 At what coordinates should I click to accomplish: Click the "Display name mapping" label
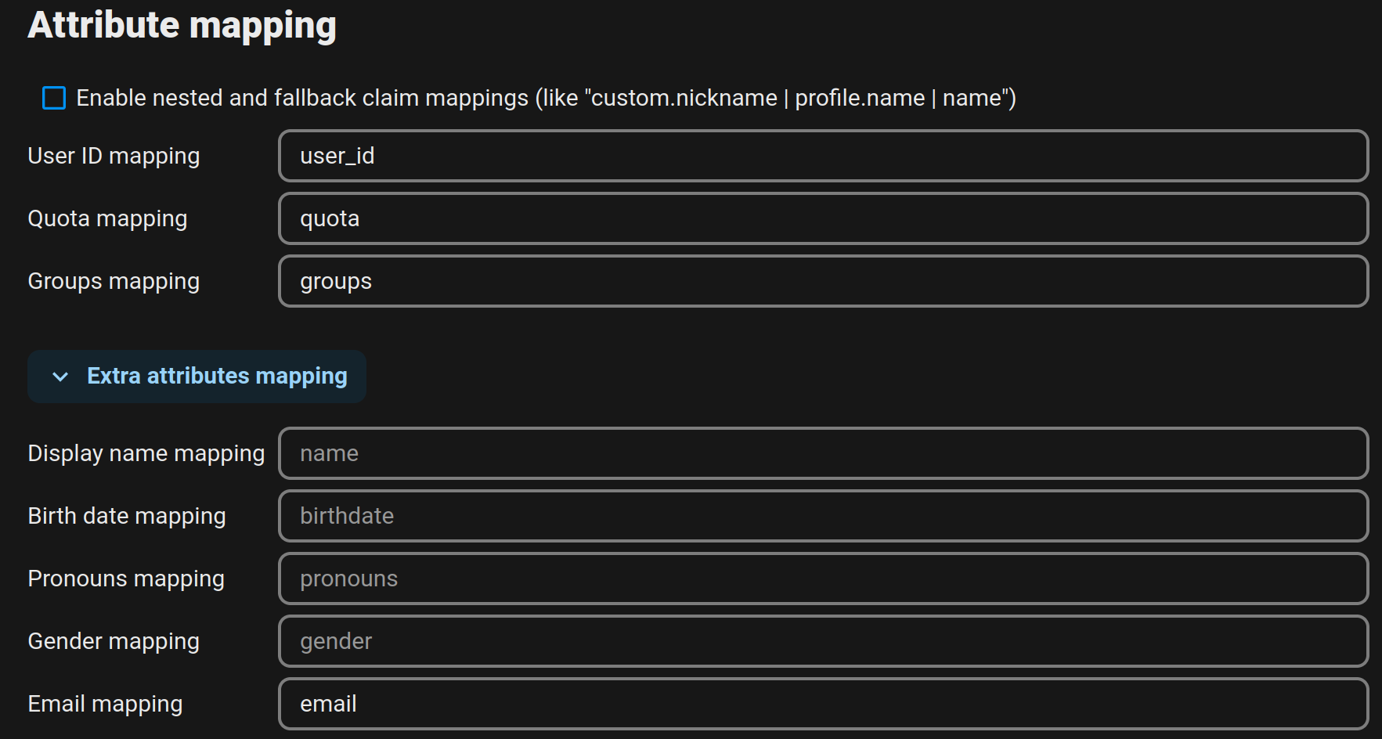[146, 453]
